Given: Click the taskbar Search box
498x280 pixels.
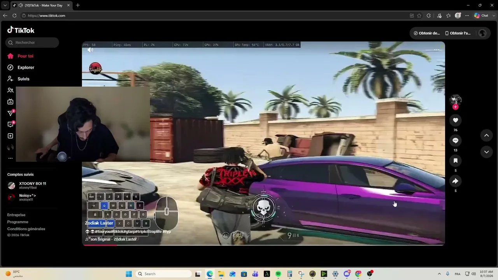Looking at the screenshot, I should click(x=163, y=274).
